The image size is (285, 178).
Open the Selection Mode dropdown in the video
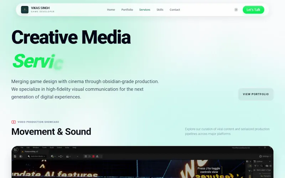[x=36, y=156]
